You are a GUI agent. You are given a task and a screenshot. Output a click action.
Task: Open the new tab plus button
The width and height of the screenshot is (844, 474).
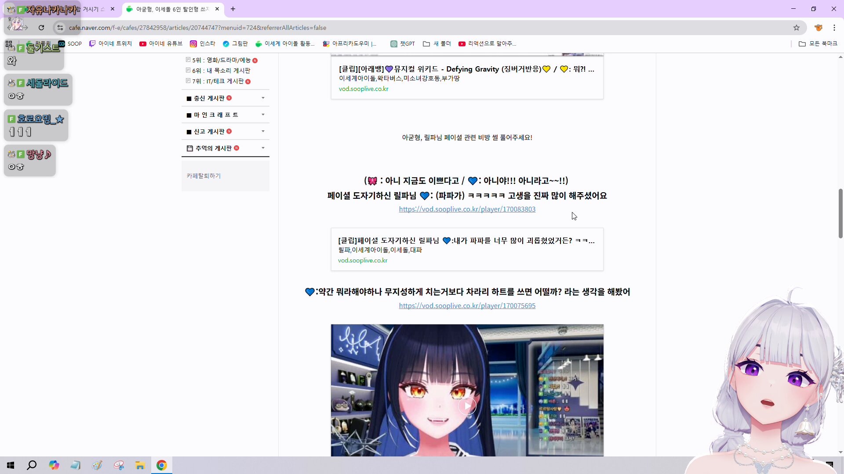coord(233,9)
